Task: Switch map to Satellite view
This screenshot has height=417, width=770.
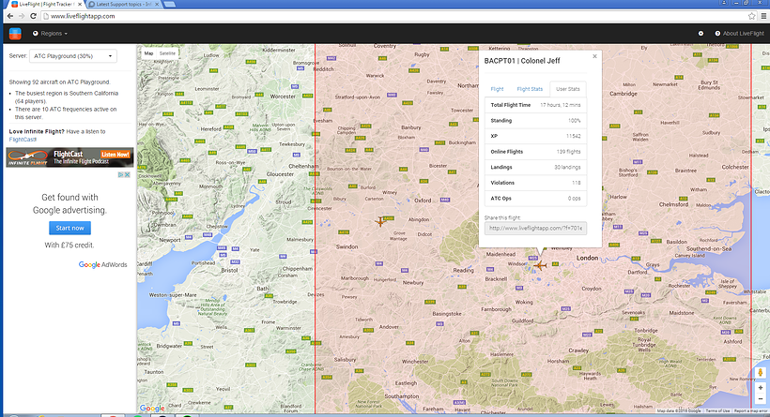Action: (167, 53)
